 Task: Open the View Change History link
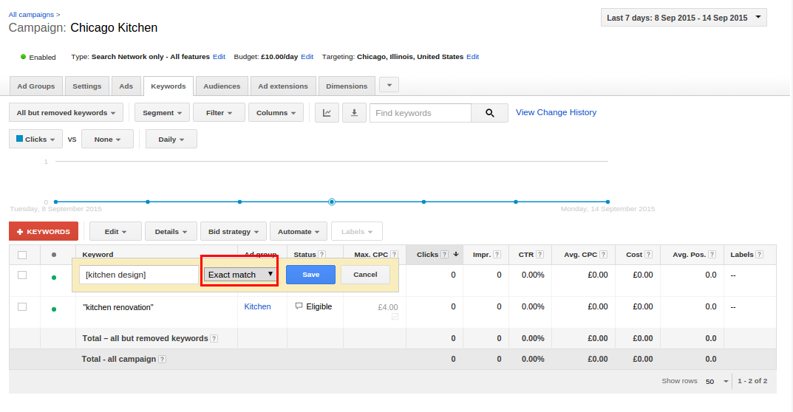pos(556,112)
